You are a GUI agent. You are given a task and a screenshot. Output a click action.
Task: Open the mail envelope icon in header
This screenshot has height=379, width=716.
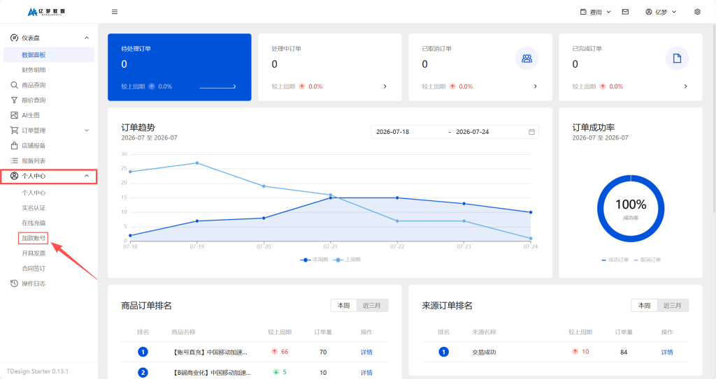click(625, 12)
